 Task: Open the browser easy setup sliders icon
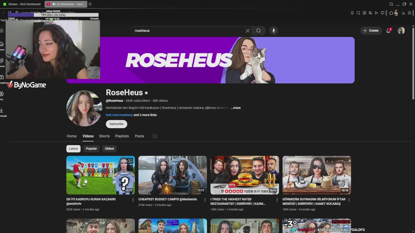click(410, 13)
